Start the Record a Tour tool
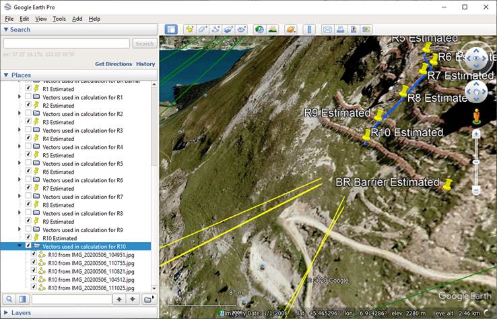 click(x=242, y=30)
